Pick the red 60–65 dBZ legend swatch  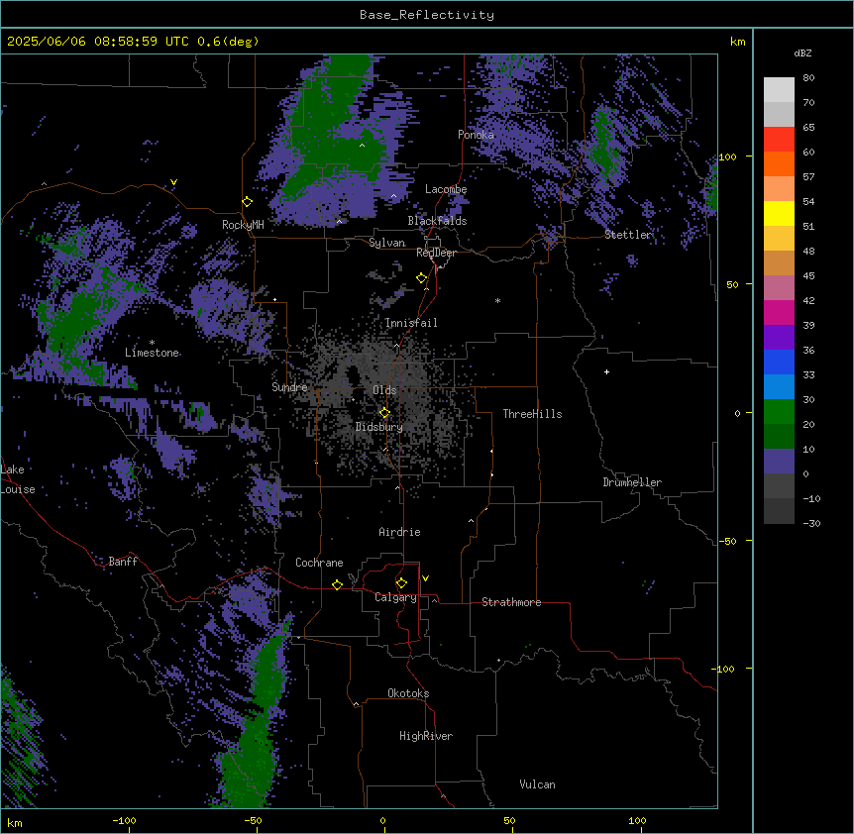coord(779,140)
